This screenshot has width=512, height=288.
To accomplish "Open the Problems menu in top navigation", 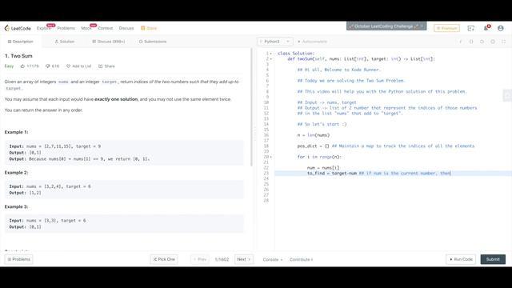I will pyautogui.click(x=66, y=29).
